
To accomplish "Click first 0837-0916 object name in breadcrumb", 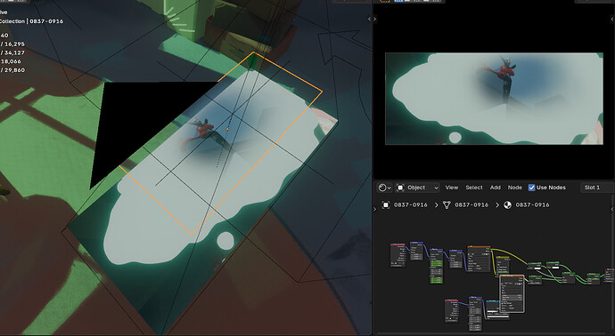I will (410, 205).
